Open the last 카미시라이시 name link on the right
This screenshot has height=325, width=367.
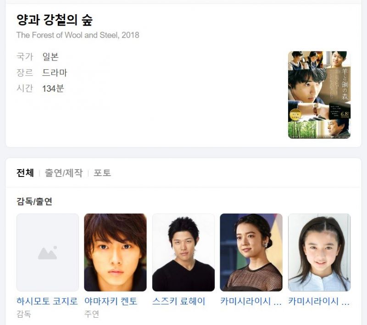(319, 301)
